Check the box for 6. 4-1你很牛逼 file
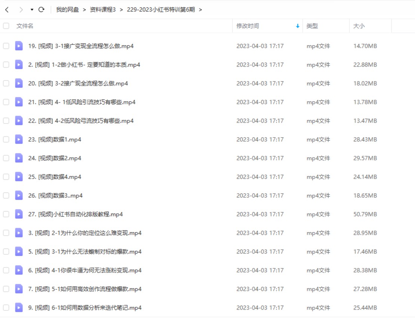The width and height of the screenshot is (415, 320). pyautogui.click(x=6, y=270)
